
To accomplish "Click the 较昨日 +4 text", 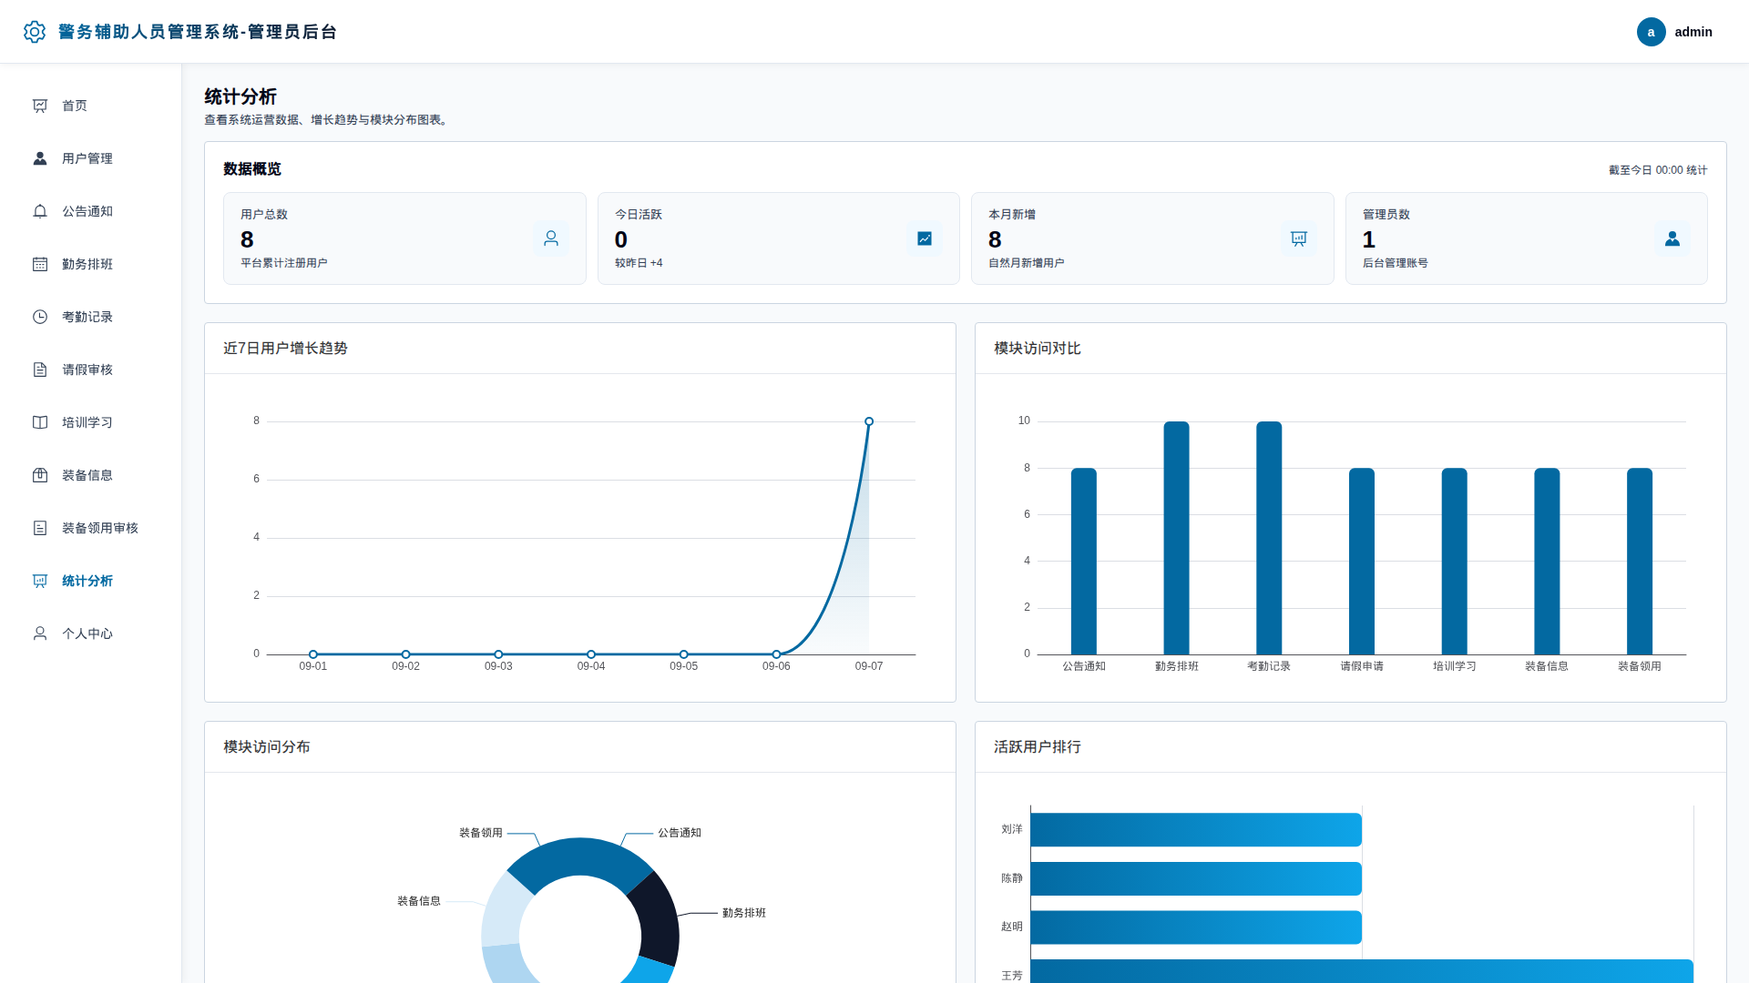I will pyautogui.click(x=639, y=263).
